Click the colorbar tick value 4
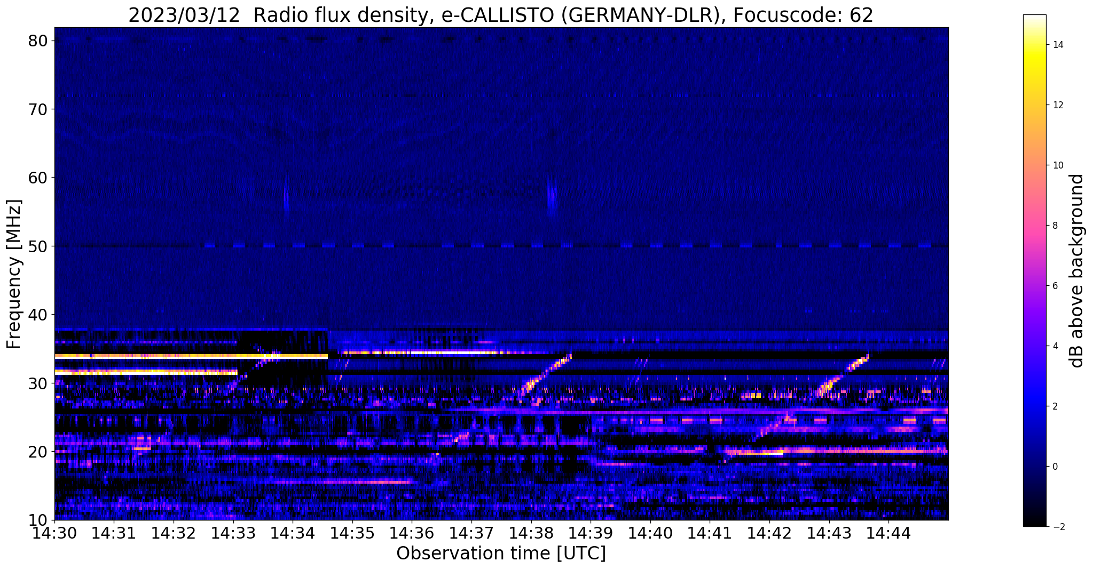 pos(1055,346)
